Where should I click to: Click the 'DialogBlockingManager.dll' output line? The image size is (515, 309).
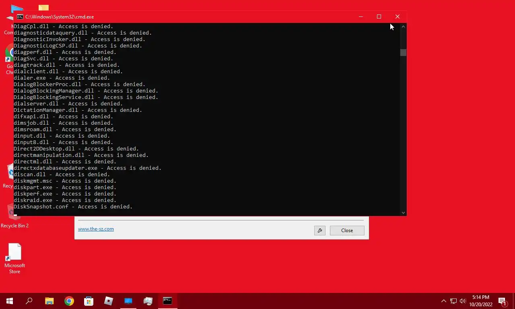pyautogui.click(x=86, y=91)
